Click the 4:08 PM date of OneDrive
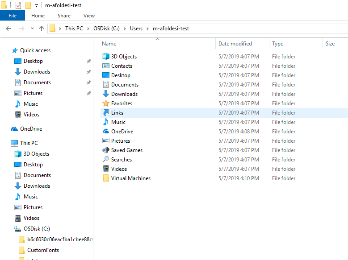 [x=239, y=132]
